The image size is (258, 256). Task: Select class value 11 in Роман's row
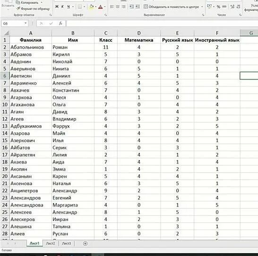[106, 47]
